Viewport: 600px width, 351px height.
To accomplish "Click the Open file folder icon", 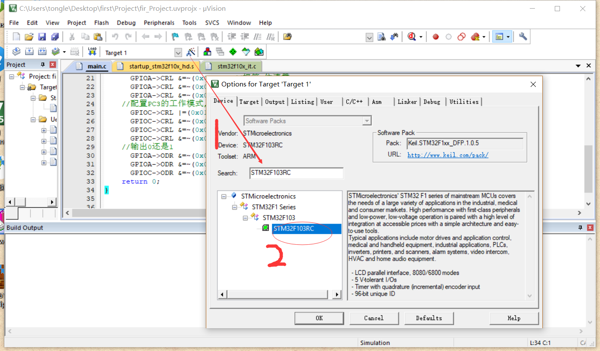I will 29,37.
